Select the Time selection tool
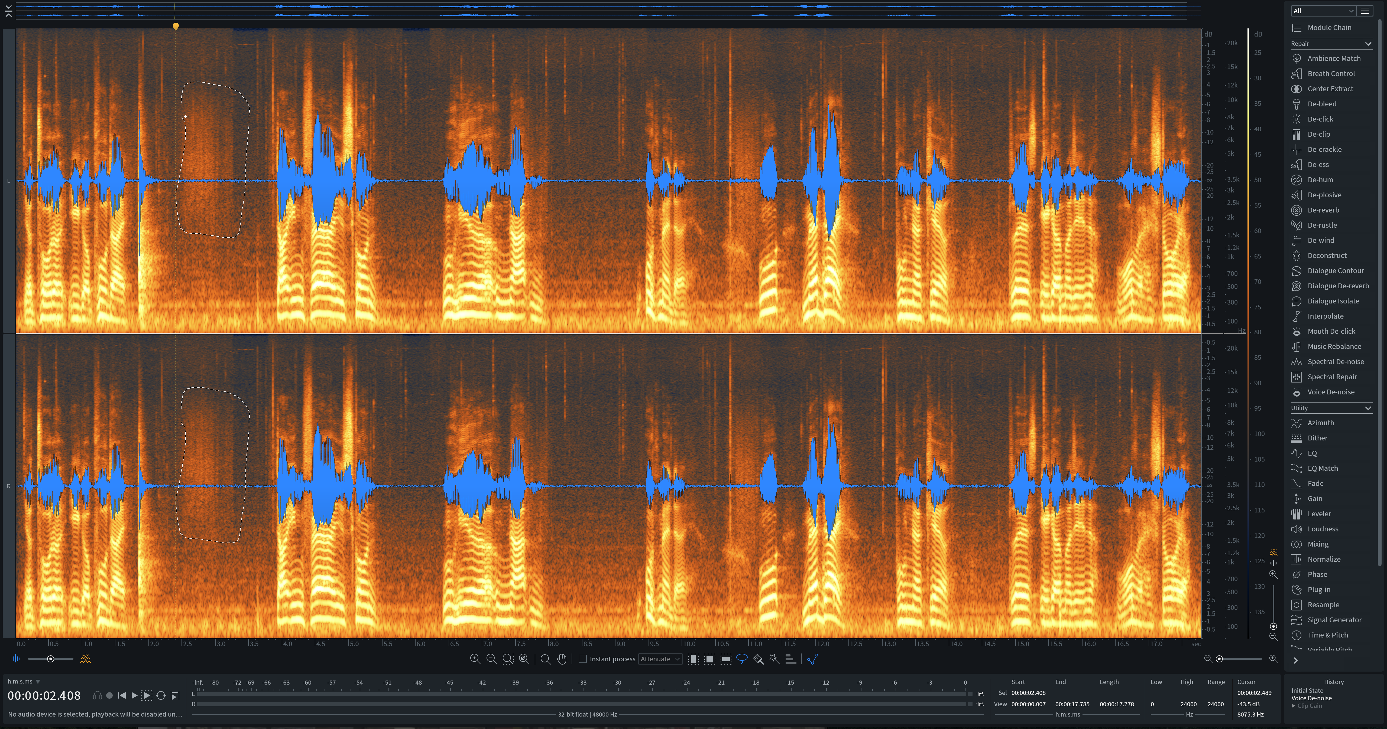Viewport: 1387px width, 729px height. click(693, 659)
